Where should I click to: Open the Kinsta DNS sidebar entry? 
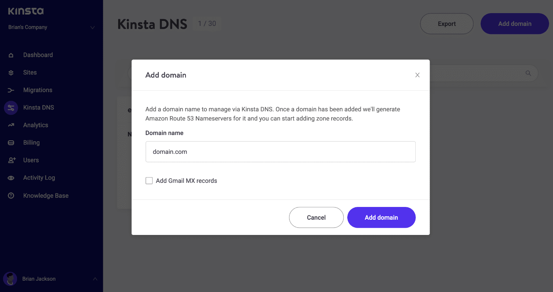click(x=38, y=107)
